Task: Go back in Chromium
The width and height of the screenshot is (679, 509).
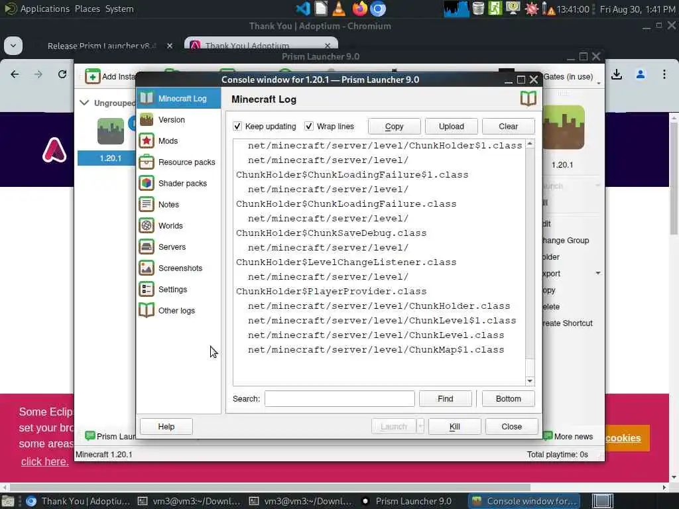Action: (x=15, y=74)
